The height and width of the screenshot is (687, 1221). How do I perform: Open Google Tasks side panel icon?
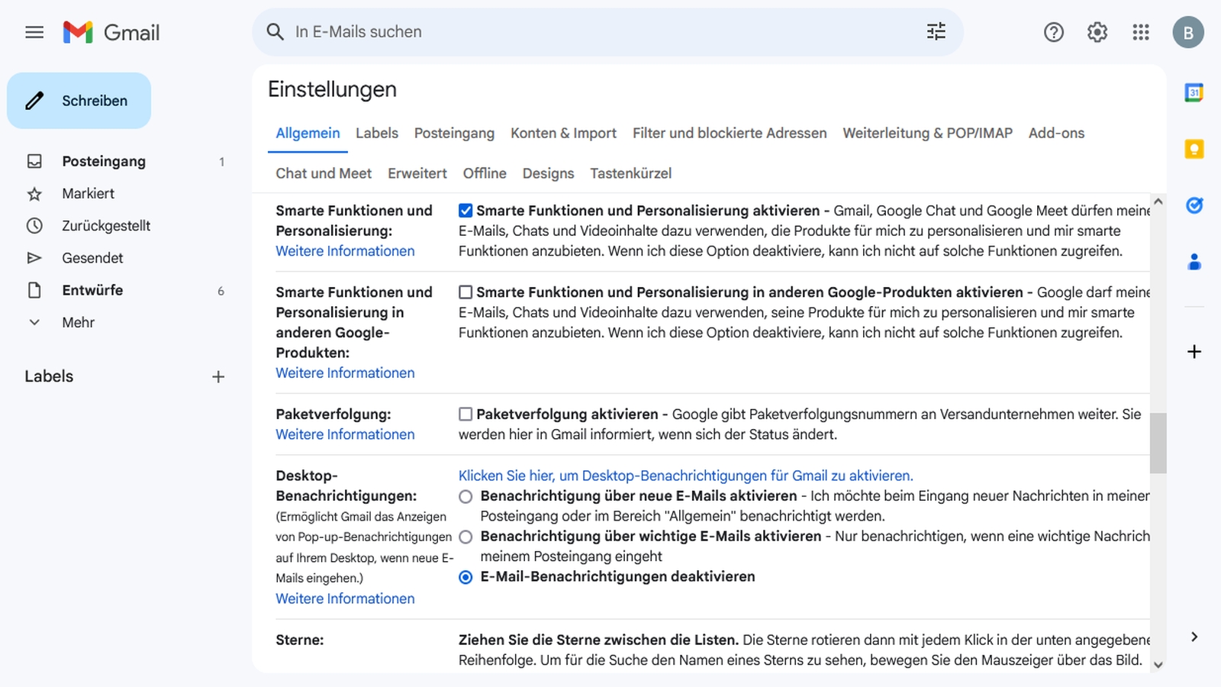pos(1194,205)
